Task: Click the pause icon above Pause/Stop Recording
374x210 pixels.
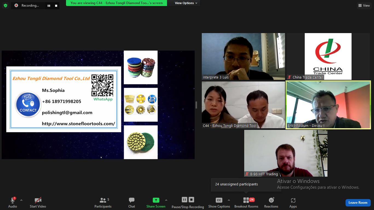Action: 184,200
